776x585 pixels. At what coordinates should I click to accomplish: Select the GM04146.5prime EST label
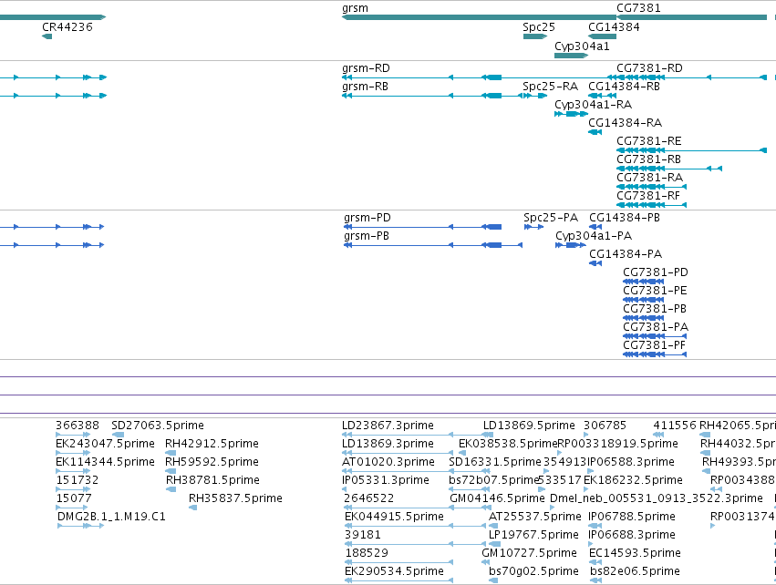(x=497, y=498)
